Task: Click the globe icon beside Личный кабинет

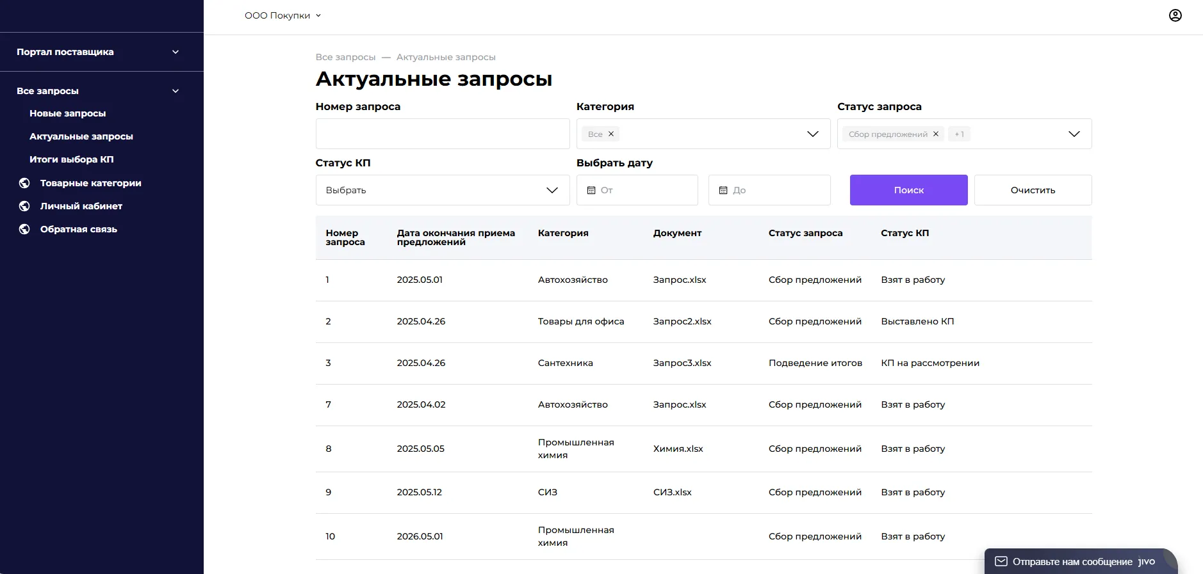Action: pyautogui.click(x=24, y=206)
